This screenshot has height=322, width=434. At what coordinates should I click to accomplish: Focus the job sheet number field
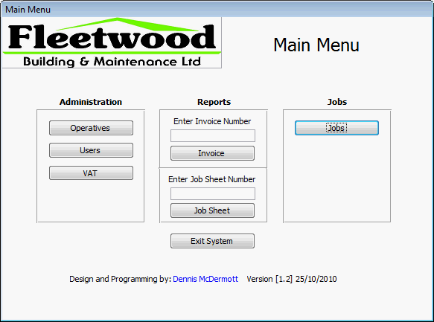click(x=213, y=194)
